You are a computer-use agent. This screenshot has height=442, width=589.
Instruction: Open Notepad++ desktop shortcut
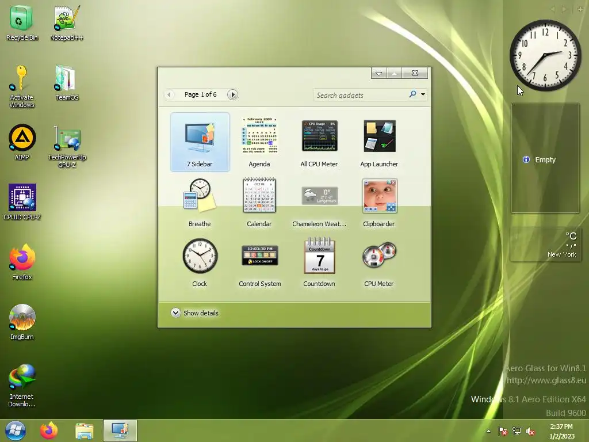click(67, 23)
